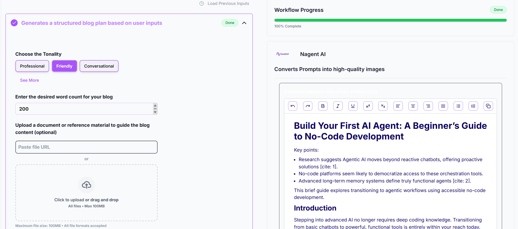518x229 pixels.
Task: Decrease the word count with the down arrow
Action: pos(155,112)
